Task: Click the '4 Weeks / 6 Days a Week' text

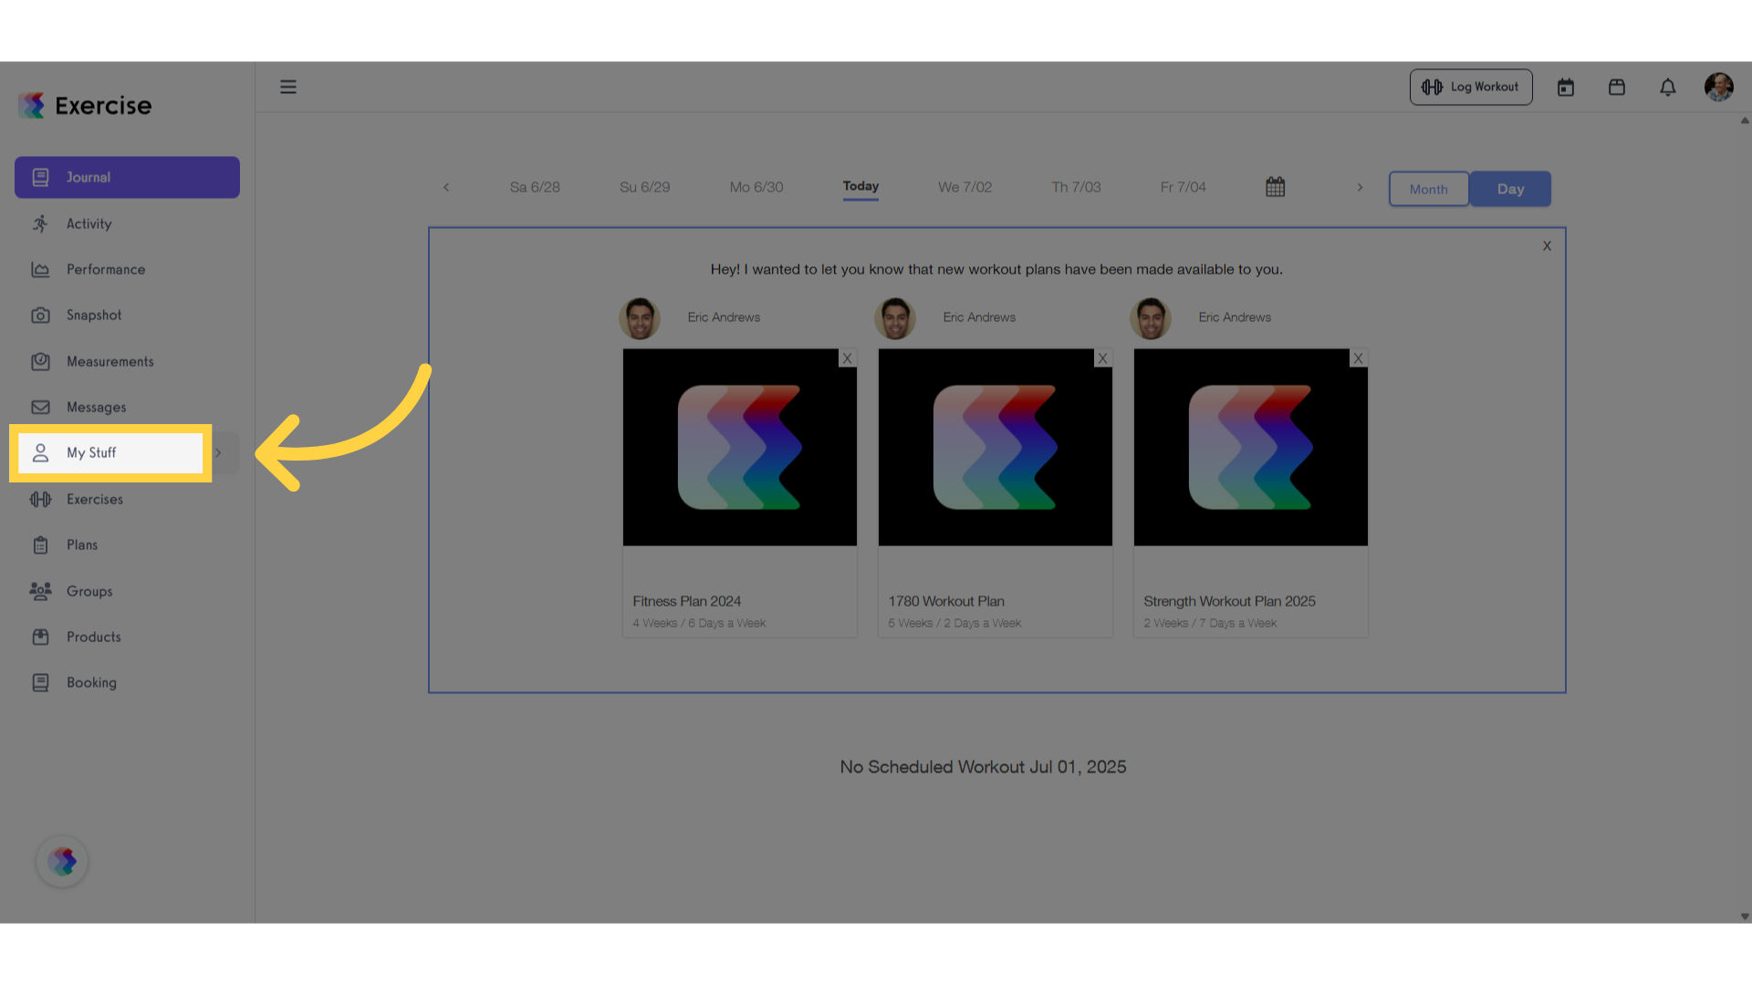Action: [699, 623]
